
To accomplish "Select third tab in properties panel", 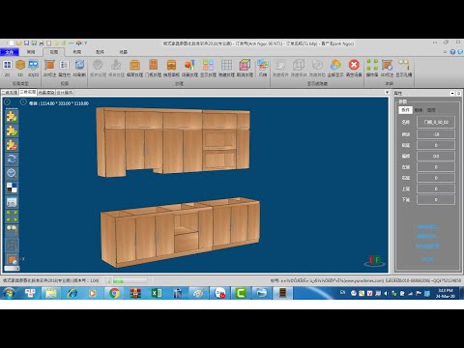I will 431,110.
